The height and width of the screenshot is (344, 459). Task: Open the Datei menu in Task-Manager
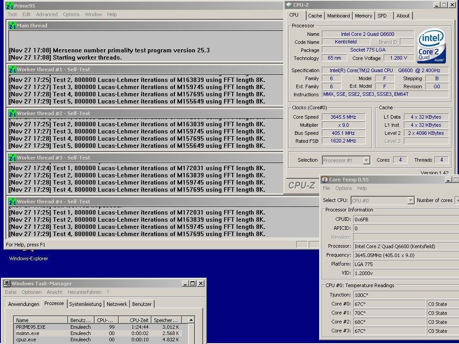pyautogui.click(x=11, y=292)
